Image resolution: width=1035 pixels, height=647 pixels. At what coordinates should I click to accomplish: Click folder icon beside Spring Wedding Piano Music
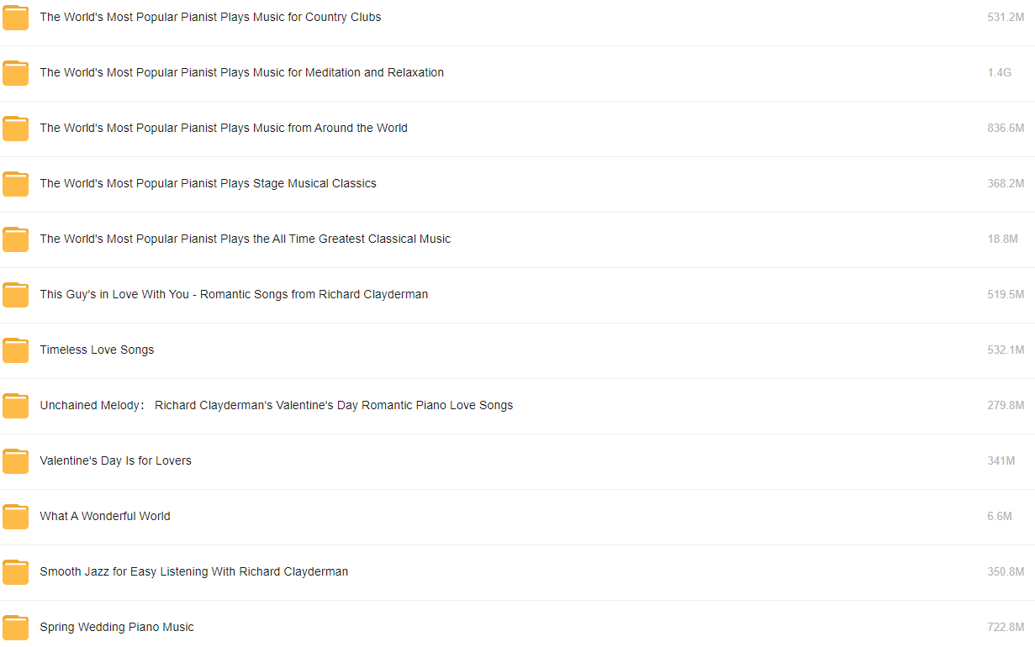coord(15,628)
